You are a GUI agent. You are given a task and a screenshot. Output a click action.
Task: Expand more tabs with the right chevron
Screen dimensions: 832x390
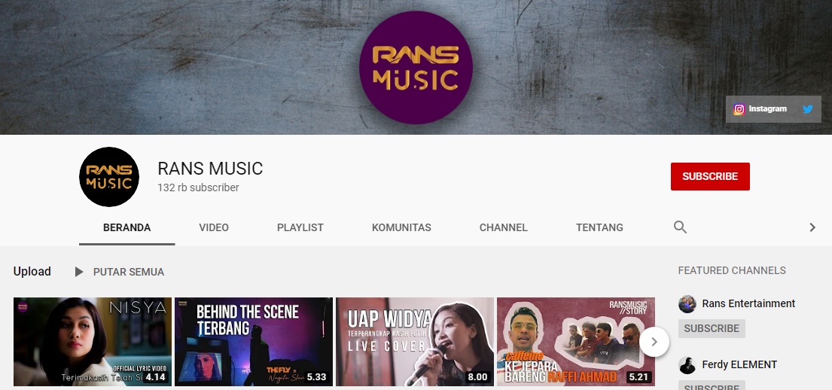[812, 227]
